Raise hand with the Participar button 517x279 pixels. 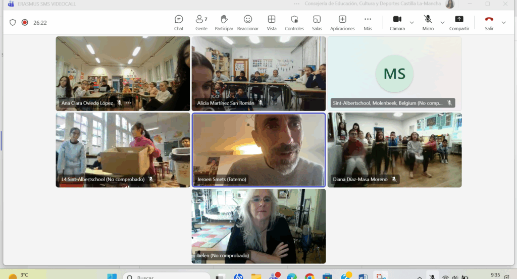pyautogui.click(x=224, y=22)
